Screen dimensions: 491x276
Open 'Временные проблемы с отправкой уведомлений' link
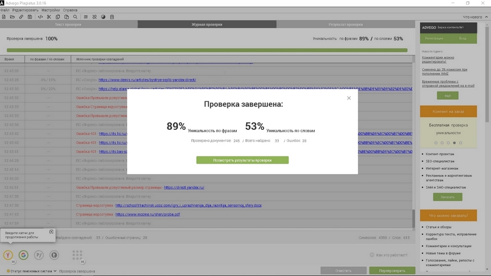448,83
